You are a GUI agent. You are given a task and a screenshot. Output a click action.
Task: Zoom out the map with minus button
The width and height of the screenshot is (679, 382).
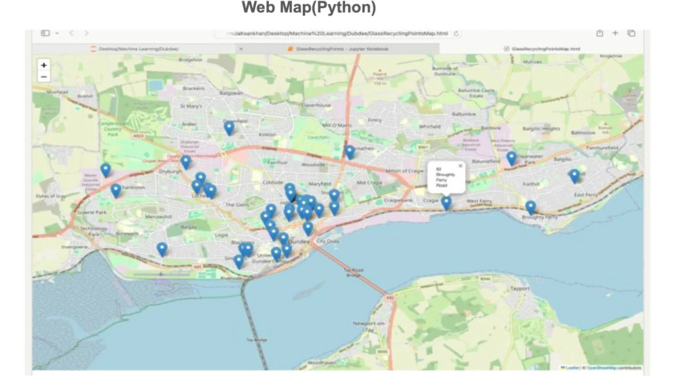point(43,77)
